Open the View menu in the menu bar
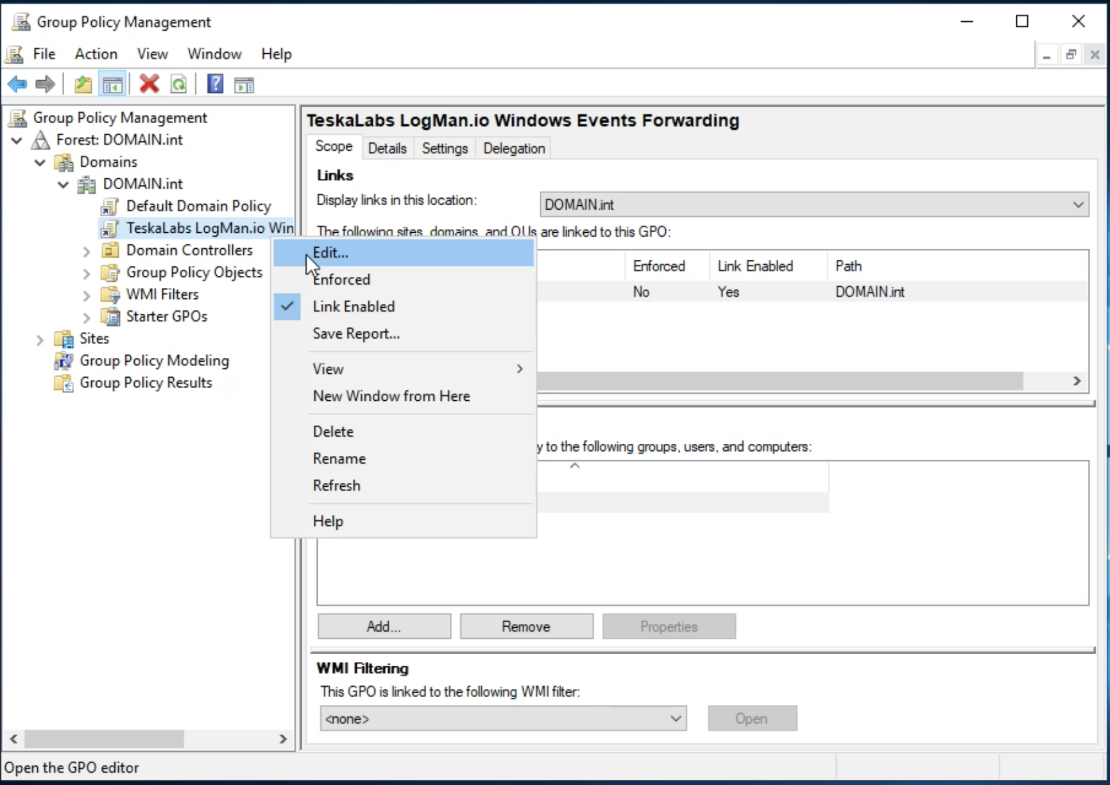This screenshot has width=1110, height=785. point(152,54)
